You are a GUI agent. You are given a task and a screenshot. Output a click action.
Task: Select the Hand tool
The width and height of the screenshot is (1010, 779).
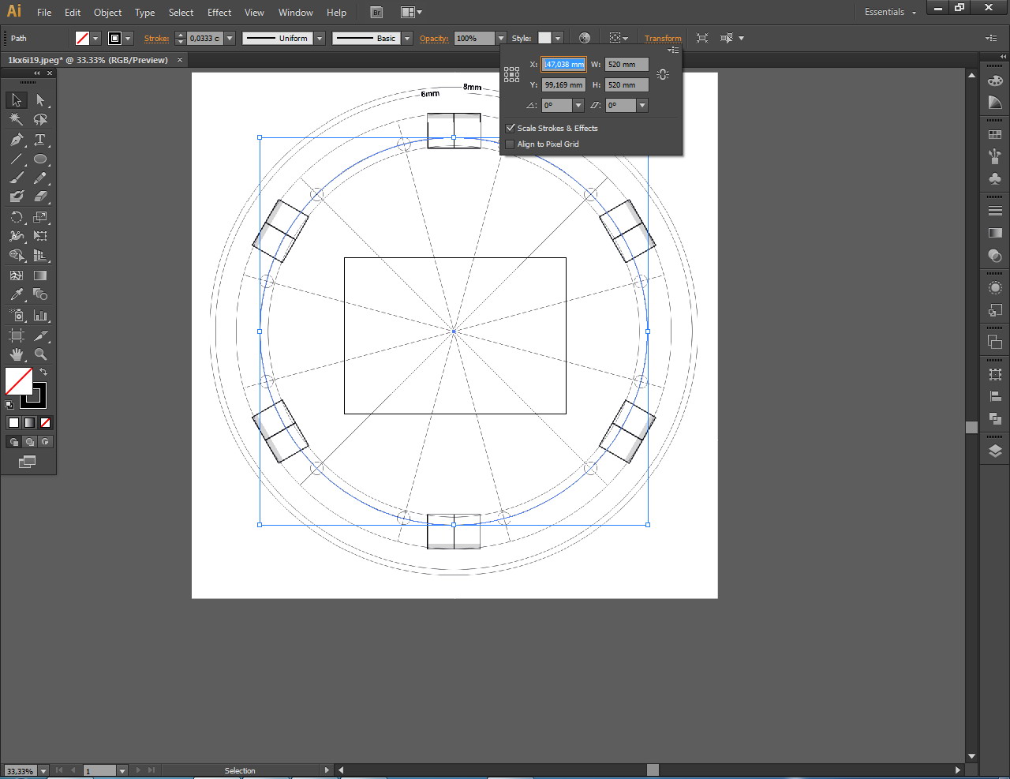coord(17,354)
